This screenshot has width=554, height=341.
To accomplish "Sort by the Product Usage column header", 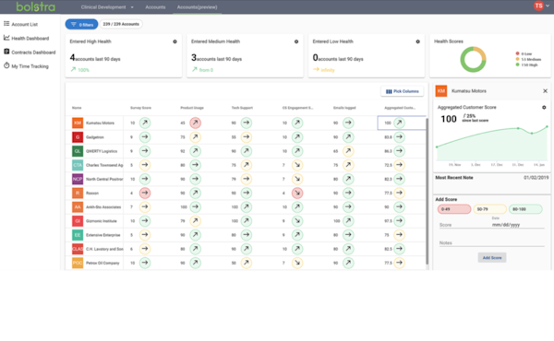I will 192,108.
